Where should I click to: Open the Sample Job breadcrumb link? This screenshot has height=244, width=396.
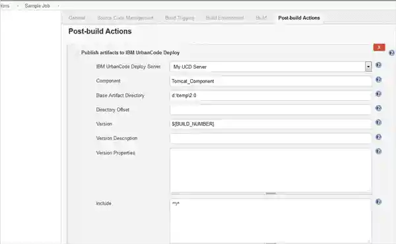[37, 6]
